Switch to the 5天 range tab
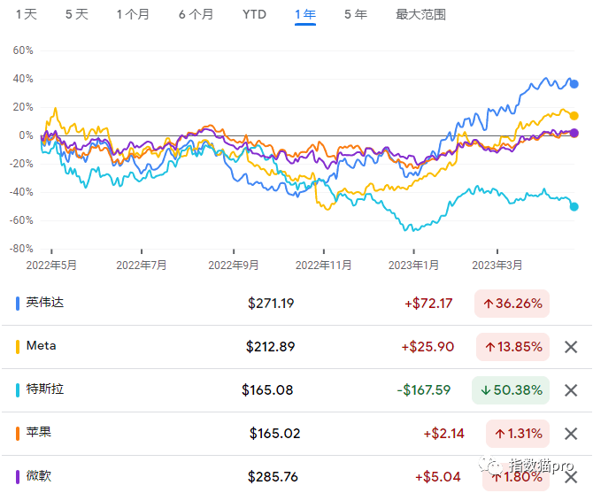This screenshot has width=593, height=493. [x=77, y=15]
